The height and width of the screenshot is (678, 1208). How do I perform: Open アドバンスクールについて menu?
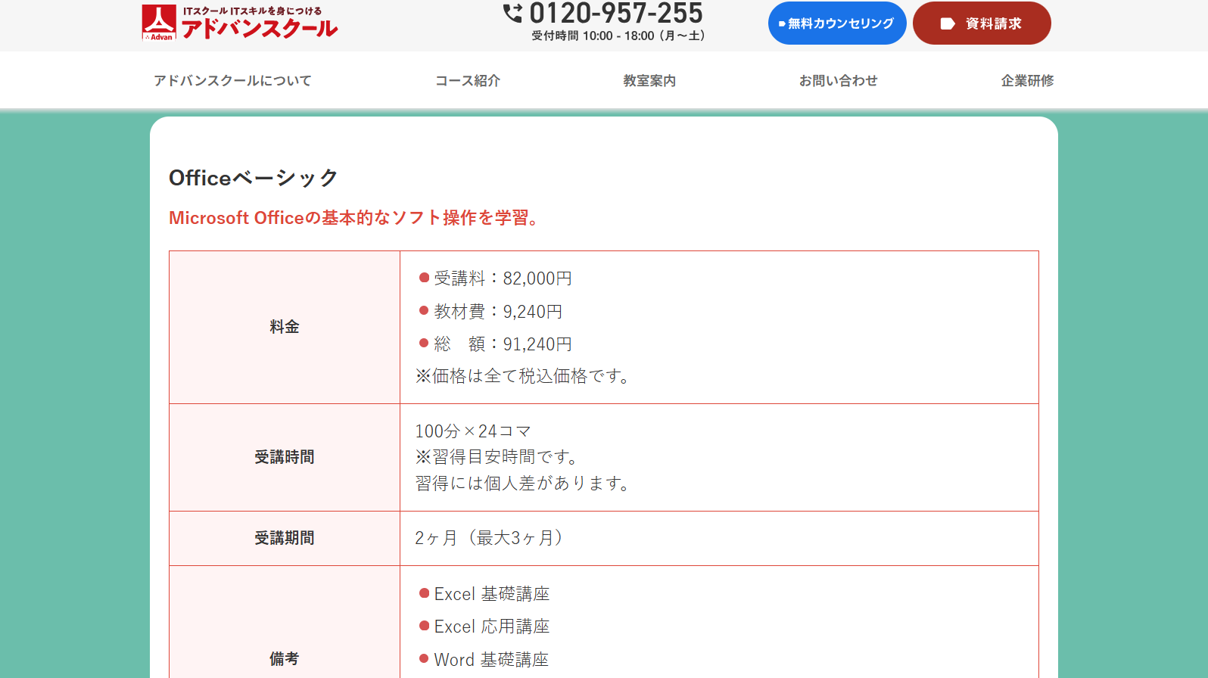(232, 80)
